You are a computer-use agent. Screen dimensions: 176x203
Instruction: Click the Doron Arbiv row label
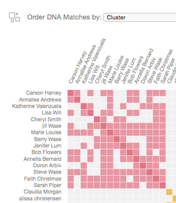coord(47,165)
